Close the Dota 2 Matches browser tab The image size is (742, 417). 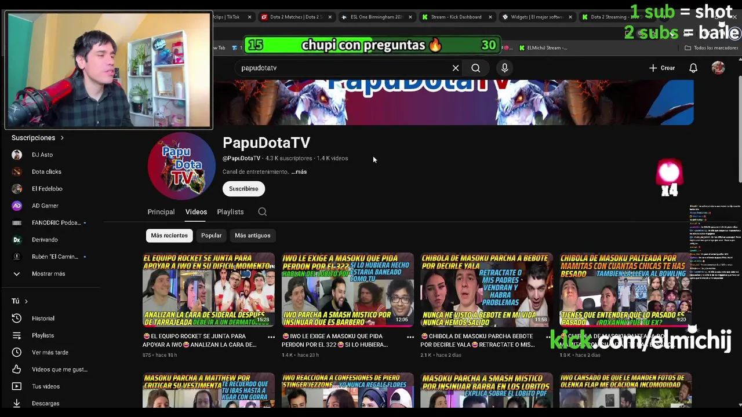coord(330,17)
